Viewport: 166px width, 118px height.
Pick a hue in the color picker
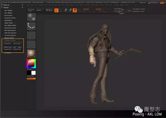coord(31,64)
